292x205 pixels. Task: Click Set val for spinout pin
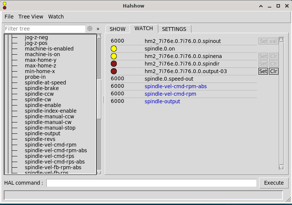[x=268, y=41]
